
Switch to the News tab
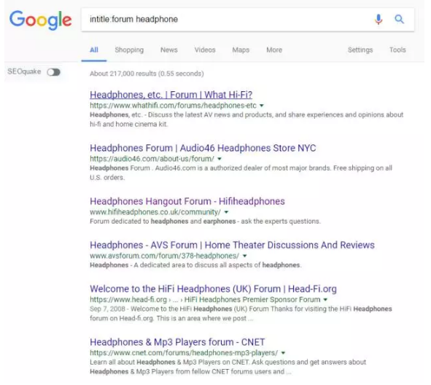coord(169,50)
